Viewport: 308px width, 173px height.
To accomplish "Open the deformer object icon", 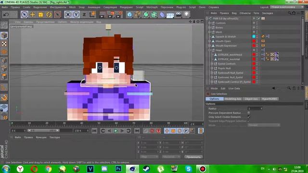I will pyautogui.click(x=162, y=14).
